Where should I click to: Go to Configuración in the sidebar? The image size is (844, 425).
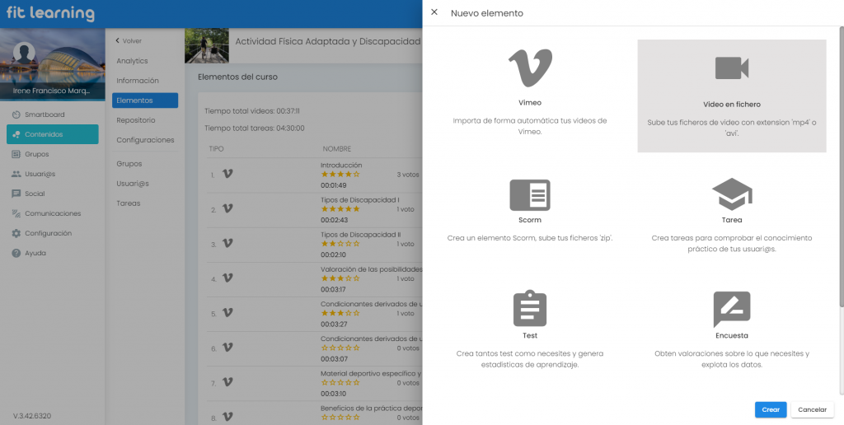coord(48,233)
